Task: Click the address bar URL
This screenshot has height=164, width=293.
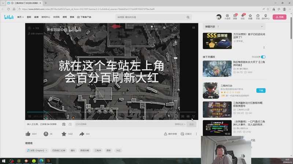Action: tap(88, 9)
